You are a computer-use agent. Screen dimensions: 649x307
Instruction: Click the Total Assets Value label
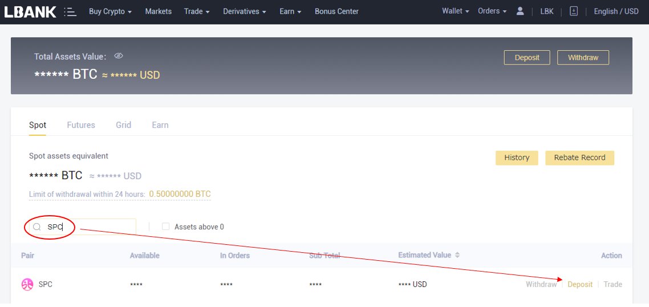[70, 56]
